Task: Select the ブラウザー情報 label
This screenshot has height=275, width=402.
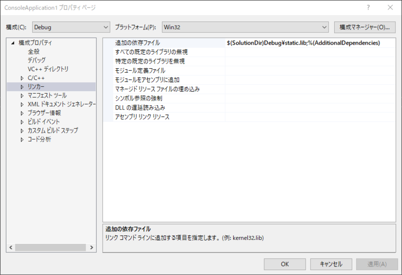Action: (x=44, y=113)
